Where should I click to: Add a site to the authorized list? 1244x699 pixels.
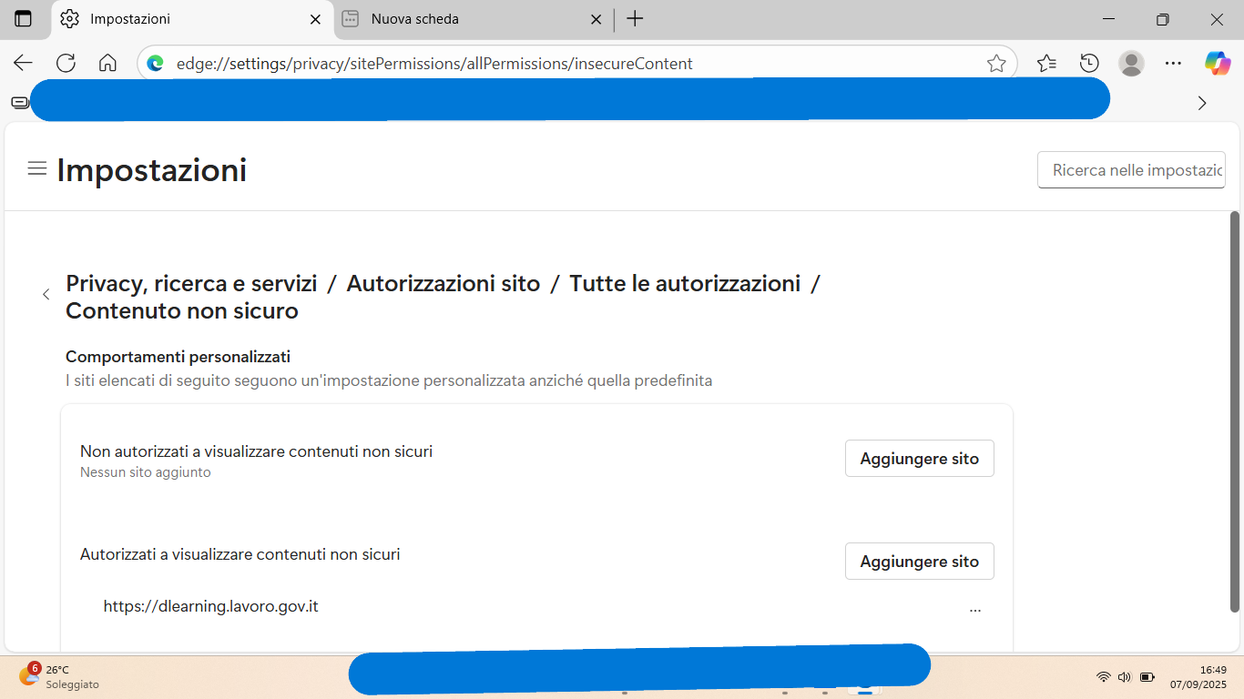pos(920,562)
